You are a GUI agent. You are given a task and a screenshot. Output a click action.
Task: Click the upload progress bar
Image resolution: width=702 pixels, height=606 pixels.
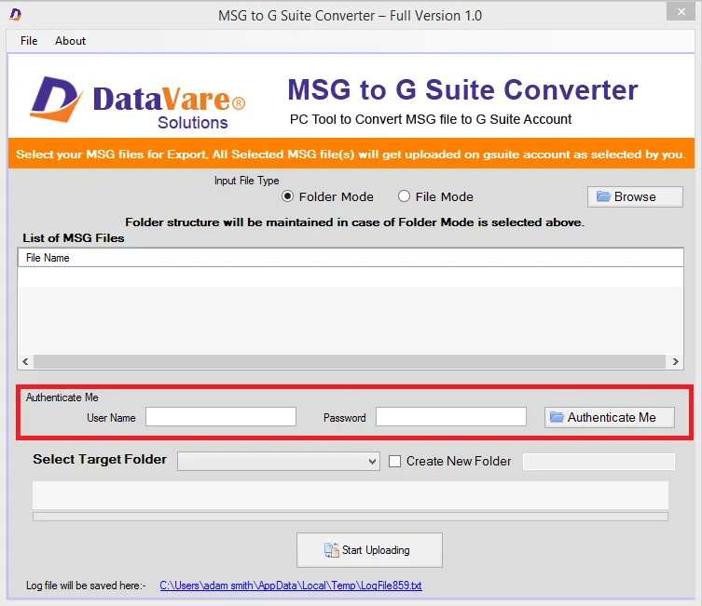(x=351, y=517)
